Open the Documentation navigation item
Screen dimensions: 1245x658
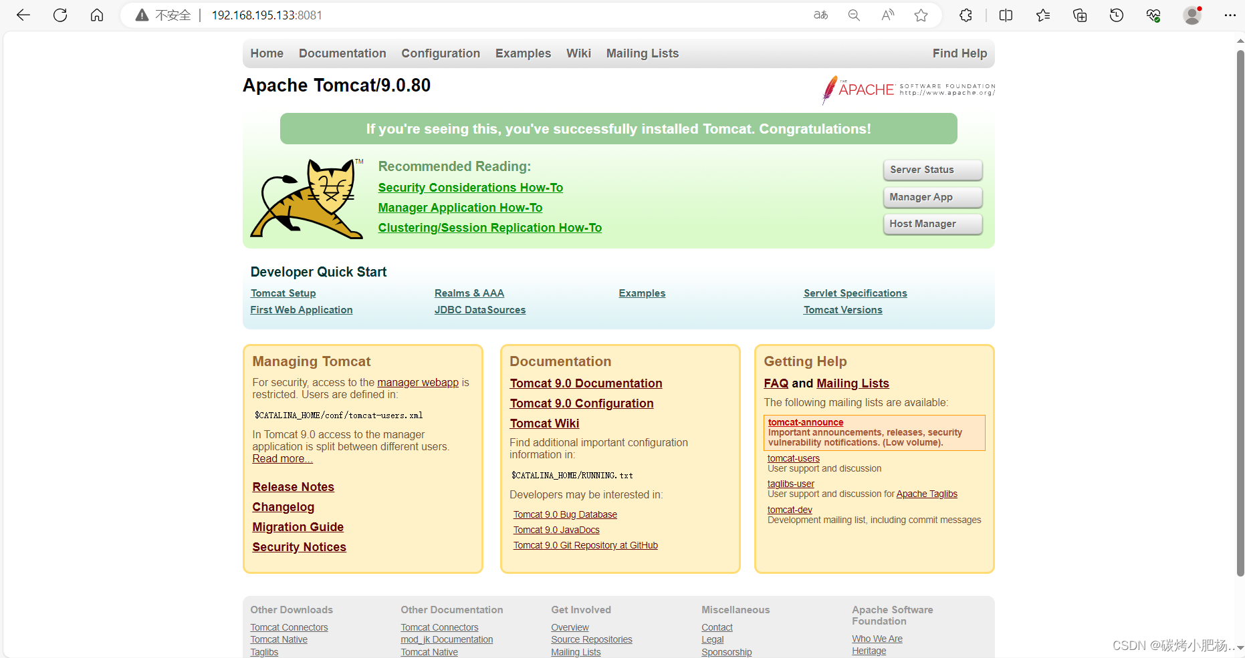[342, 53]
